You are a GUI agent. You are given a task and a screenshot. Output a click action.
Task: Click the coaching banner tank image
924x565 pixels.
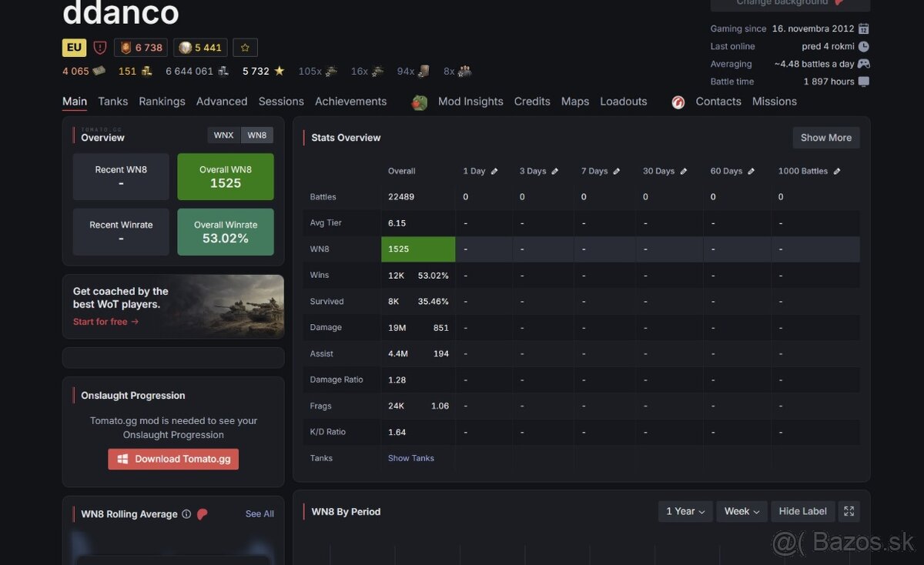[x=231, y=306]
